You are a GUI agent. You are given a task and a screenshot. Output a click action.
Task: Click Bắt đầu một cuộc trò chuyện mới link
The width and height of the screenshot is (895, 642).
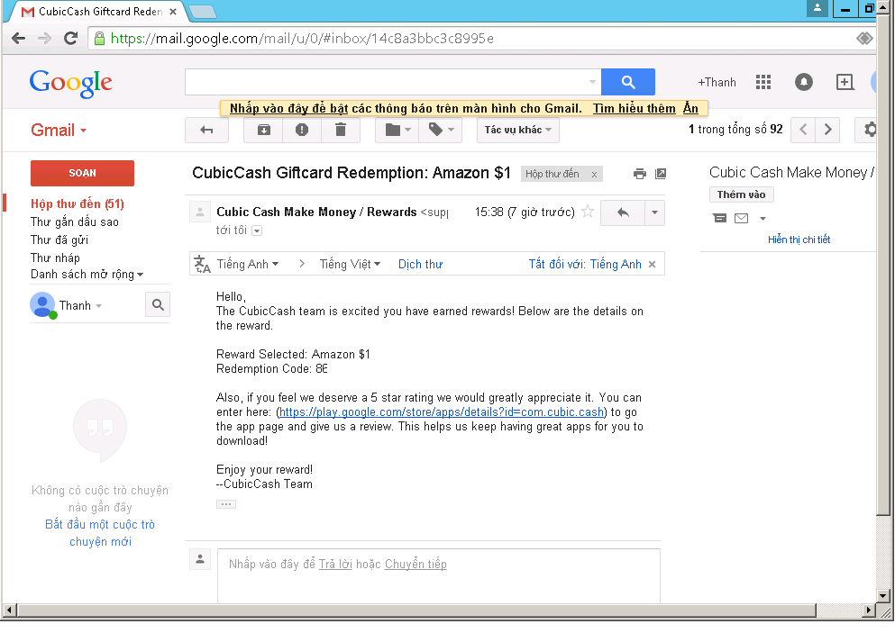coord(100,533)
